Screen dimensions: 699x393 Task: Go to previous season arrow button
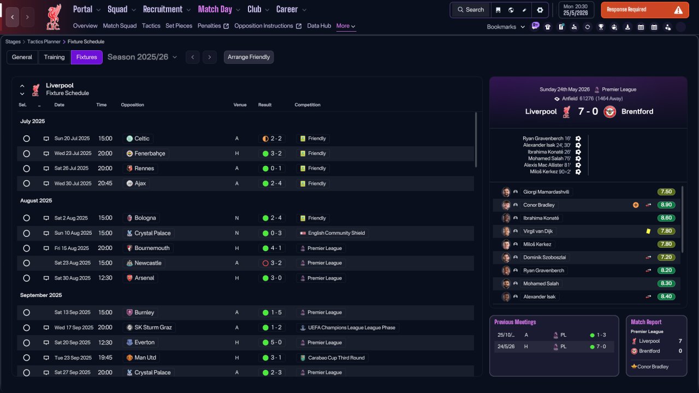(x=192, y=57)
